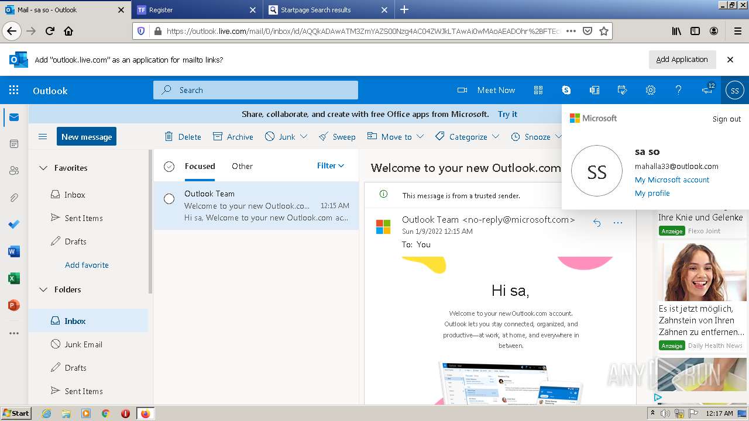Expand the Junk dropdown arrow
749x421 pixels.
click(304, 137)
